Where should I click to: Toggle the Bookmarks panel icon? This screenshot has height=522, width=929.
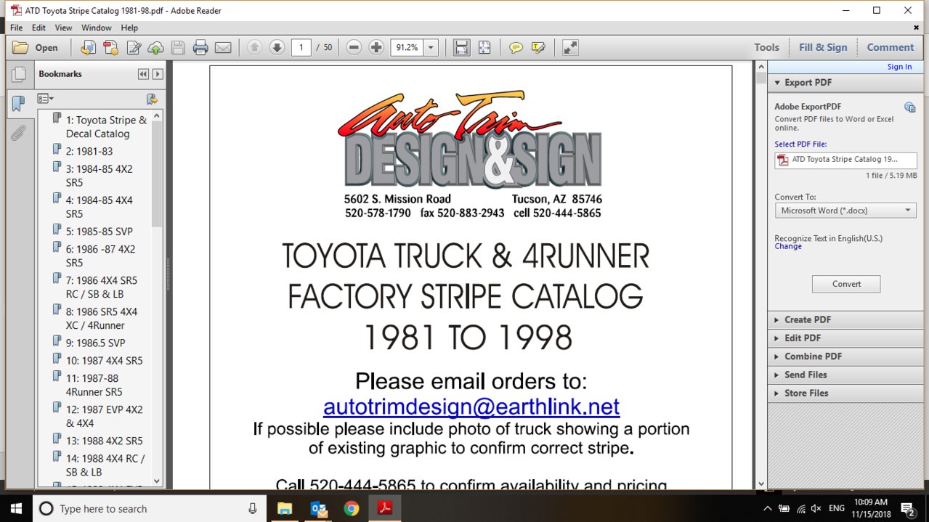tap(18, 103)
